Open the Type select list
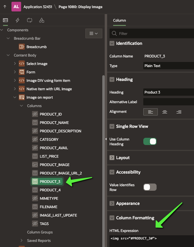This screenshot has width=194, height=247. 168,66
